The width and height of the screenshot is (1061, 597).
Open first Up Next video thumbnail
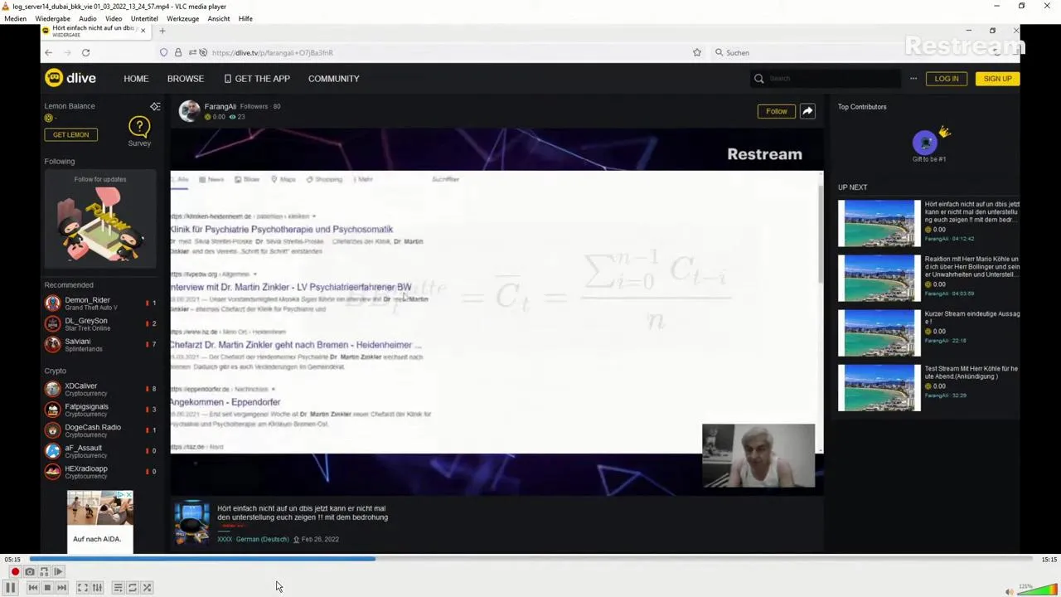tap(879, 223)
